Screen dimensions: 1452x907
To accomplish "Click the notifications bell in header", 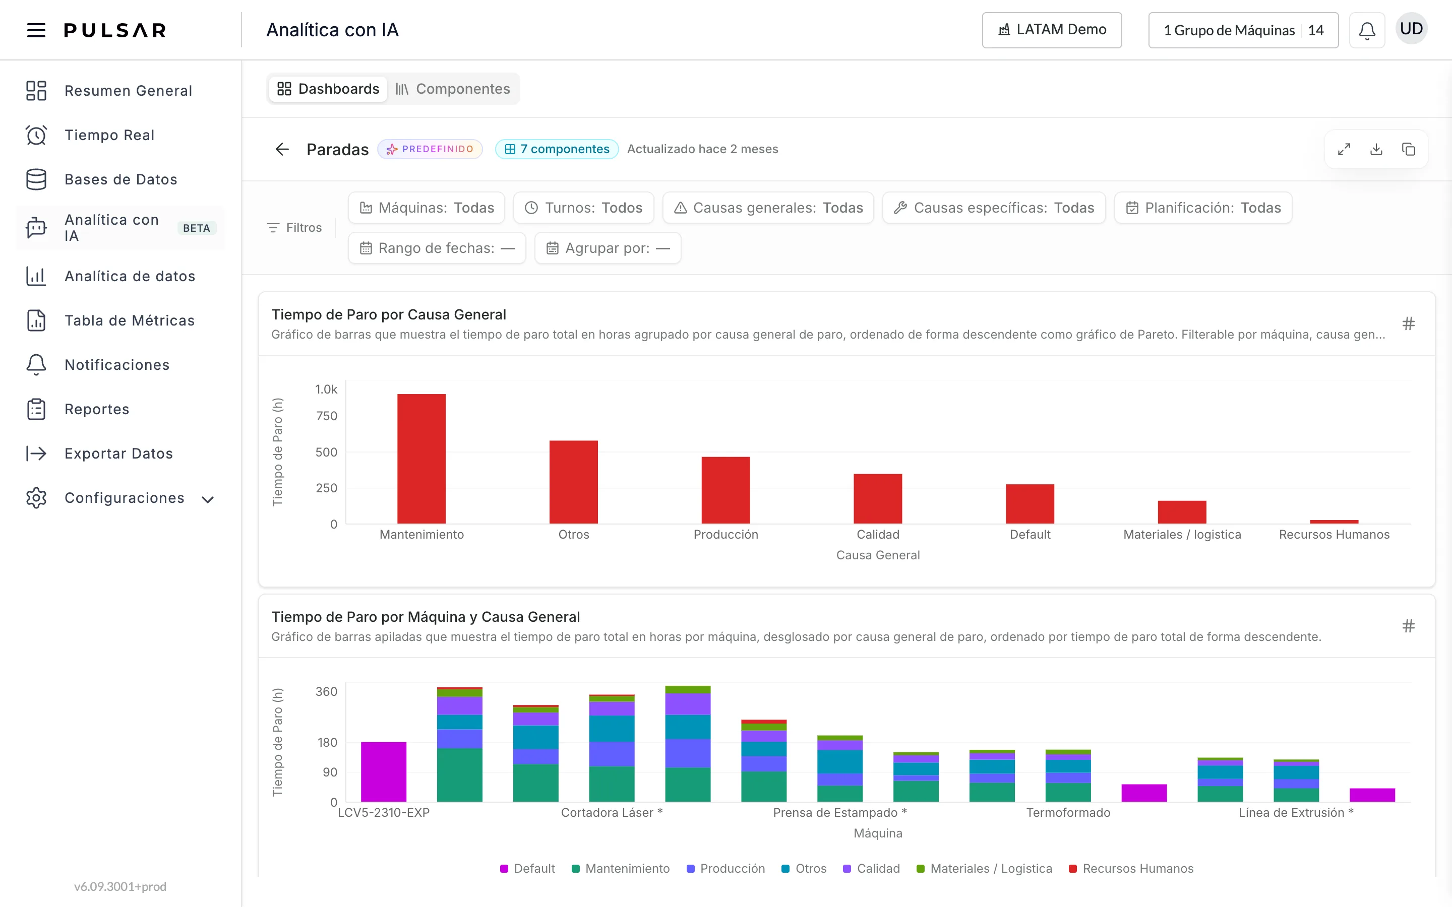I will [x=1367, y=30].
